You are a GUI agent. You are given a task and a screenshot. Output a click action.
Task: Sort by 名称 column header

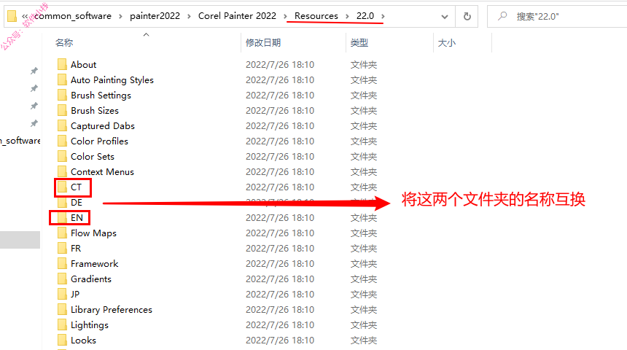[64, 43]
